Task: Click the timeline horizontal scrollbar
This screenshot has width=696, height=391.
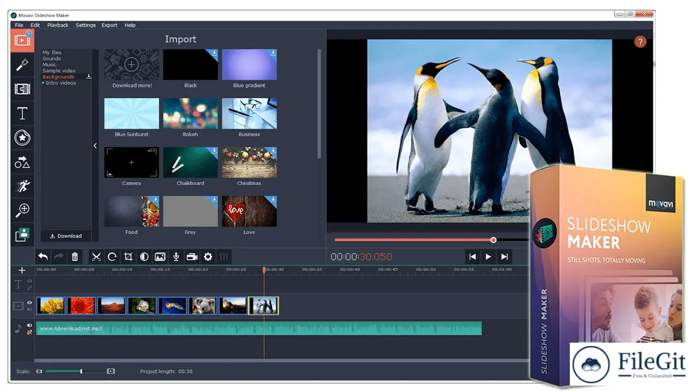Action: coord(282,360)
